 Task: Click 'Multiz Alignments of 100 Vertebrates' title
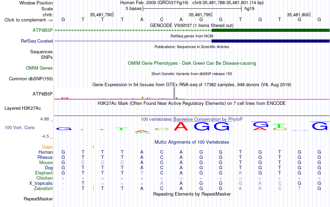tap(192, 142)
